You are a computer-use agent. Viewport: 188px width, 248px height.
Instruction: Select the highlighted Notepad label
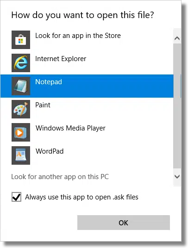[x=49, y=82]
